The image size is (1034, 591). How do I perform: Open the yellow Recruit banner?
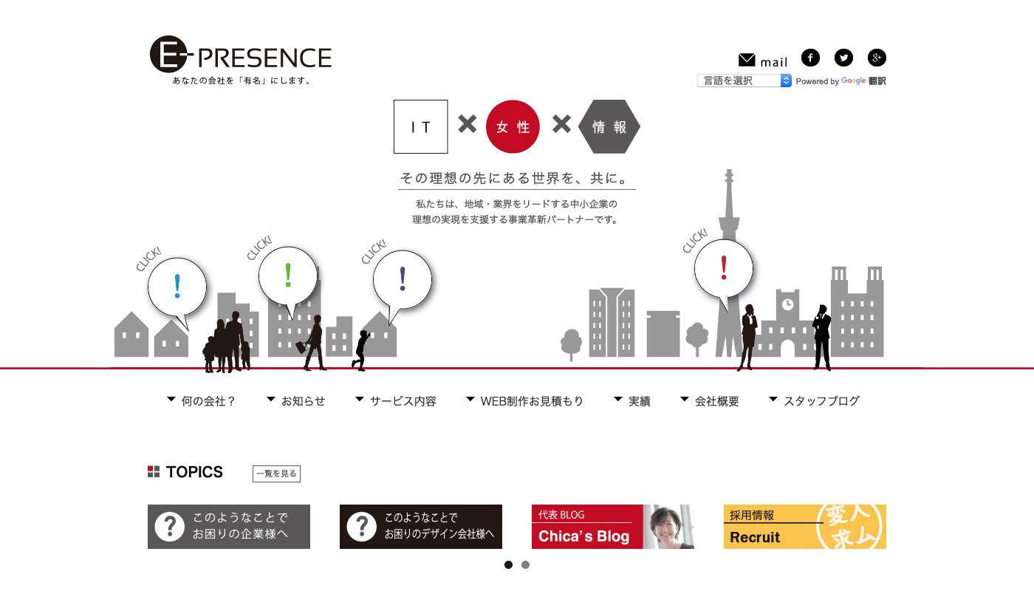click(805, 527)
